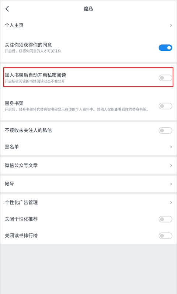Open 个性化广告管理 entry text
This screenshot has height=294, width=177.
[x=21, y=203]
